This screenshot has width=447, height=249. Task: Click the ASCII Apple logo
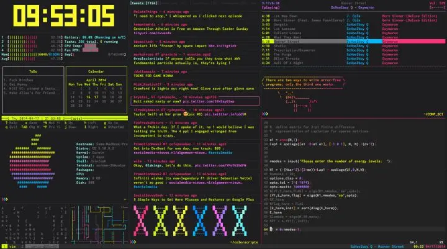[x=32, y=161]
